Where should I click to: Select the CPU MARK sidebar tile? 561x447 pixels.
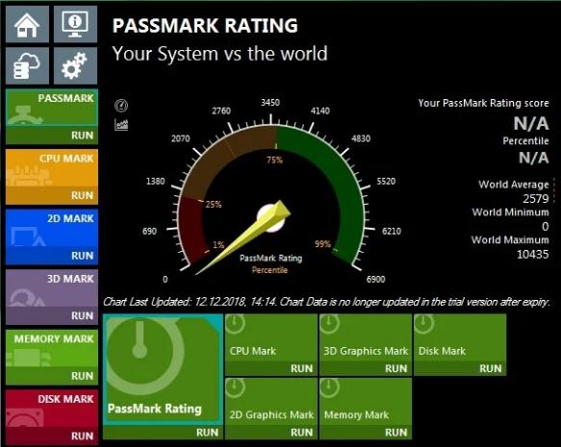[x=52, y=168]
